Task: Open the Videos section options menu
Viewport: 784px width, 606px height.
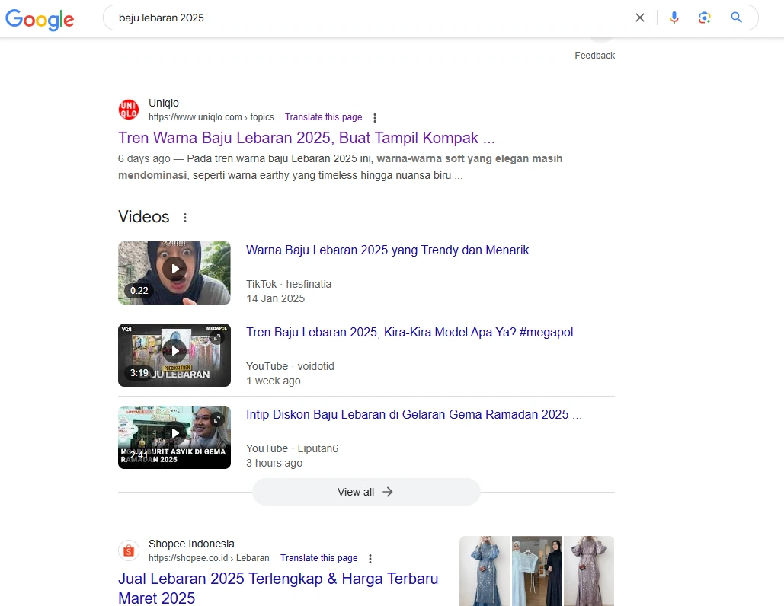Action: click(184, 218)
